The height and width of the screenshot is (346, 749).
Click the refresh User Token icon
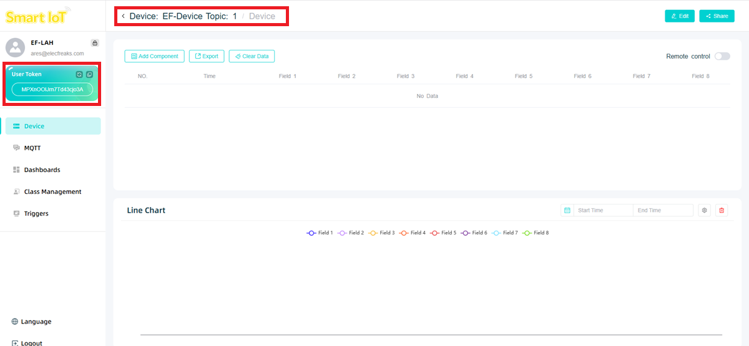point(79,74)
